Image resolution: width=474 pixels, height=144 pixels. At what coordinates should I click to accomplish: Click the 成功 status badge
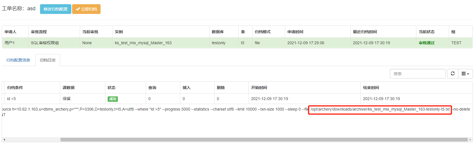[113, 99]
